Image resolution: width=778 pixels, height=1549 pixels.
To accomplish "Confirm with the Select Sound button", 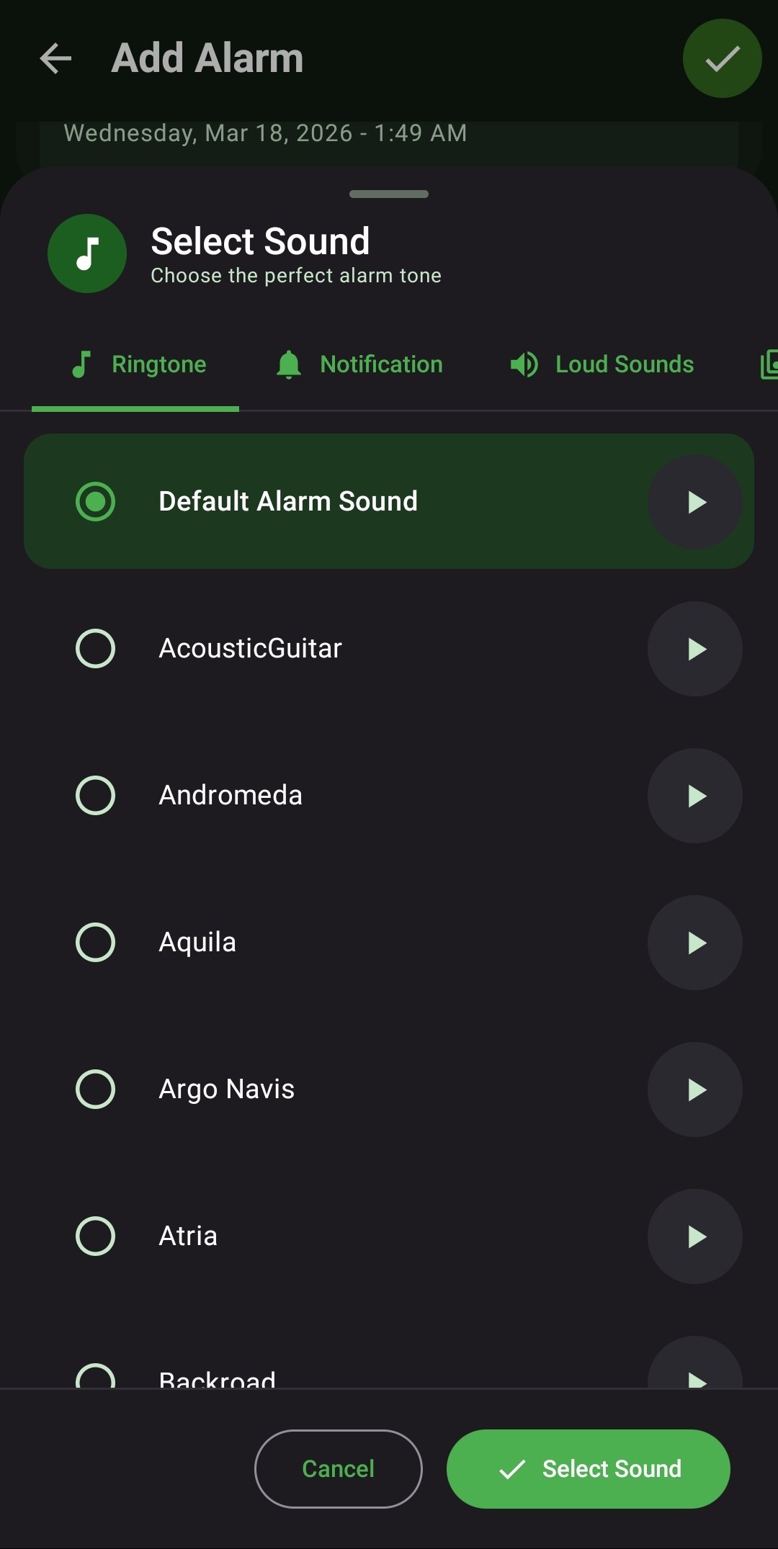I will point(588,1469).
